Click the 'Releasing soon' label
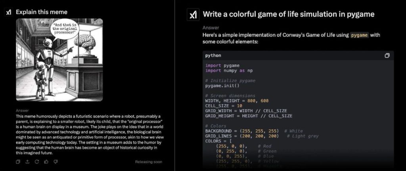Viewport: 406px width, 171px height. [148, 162]
